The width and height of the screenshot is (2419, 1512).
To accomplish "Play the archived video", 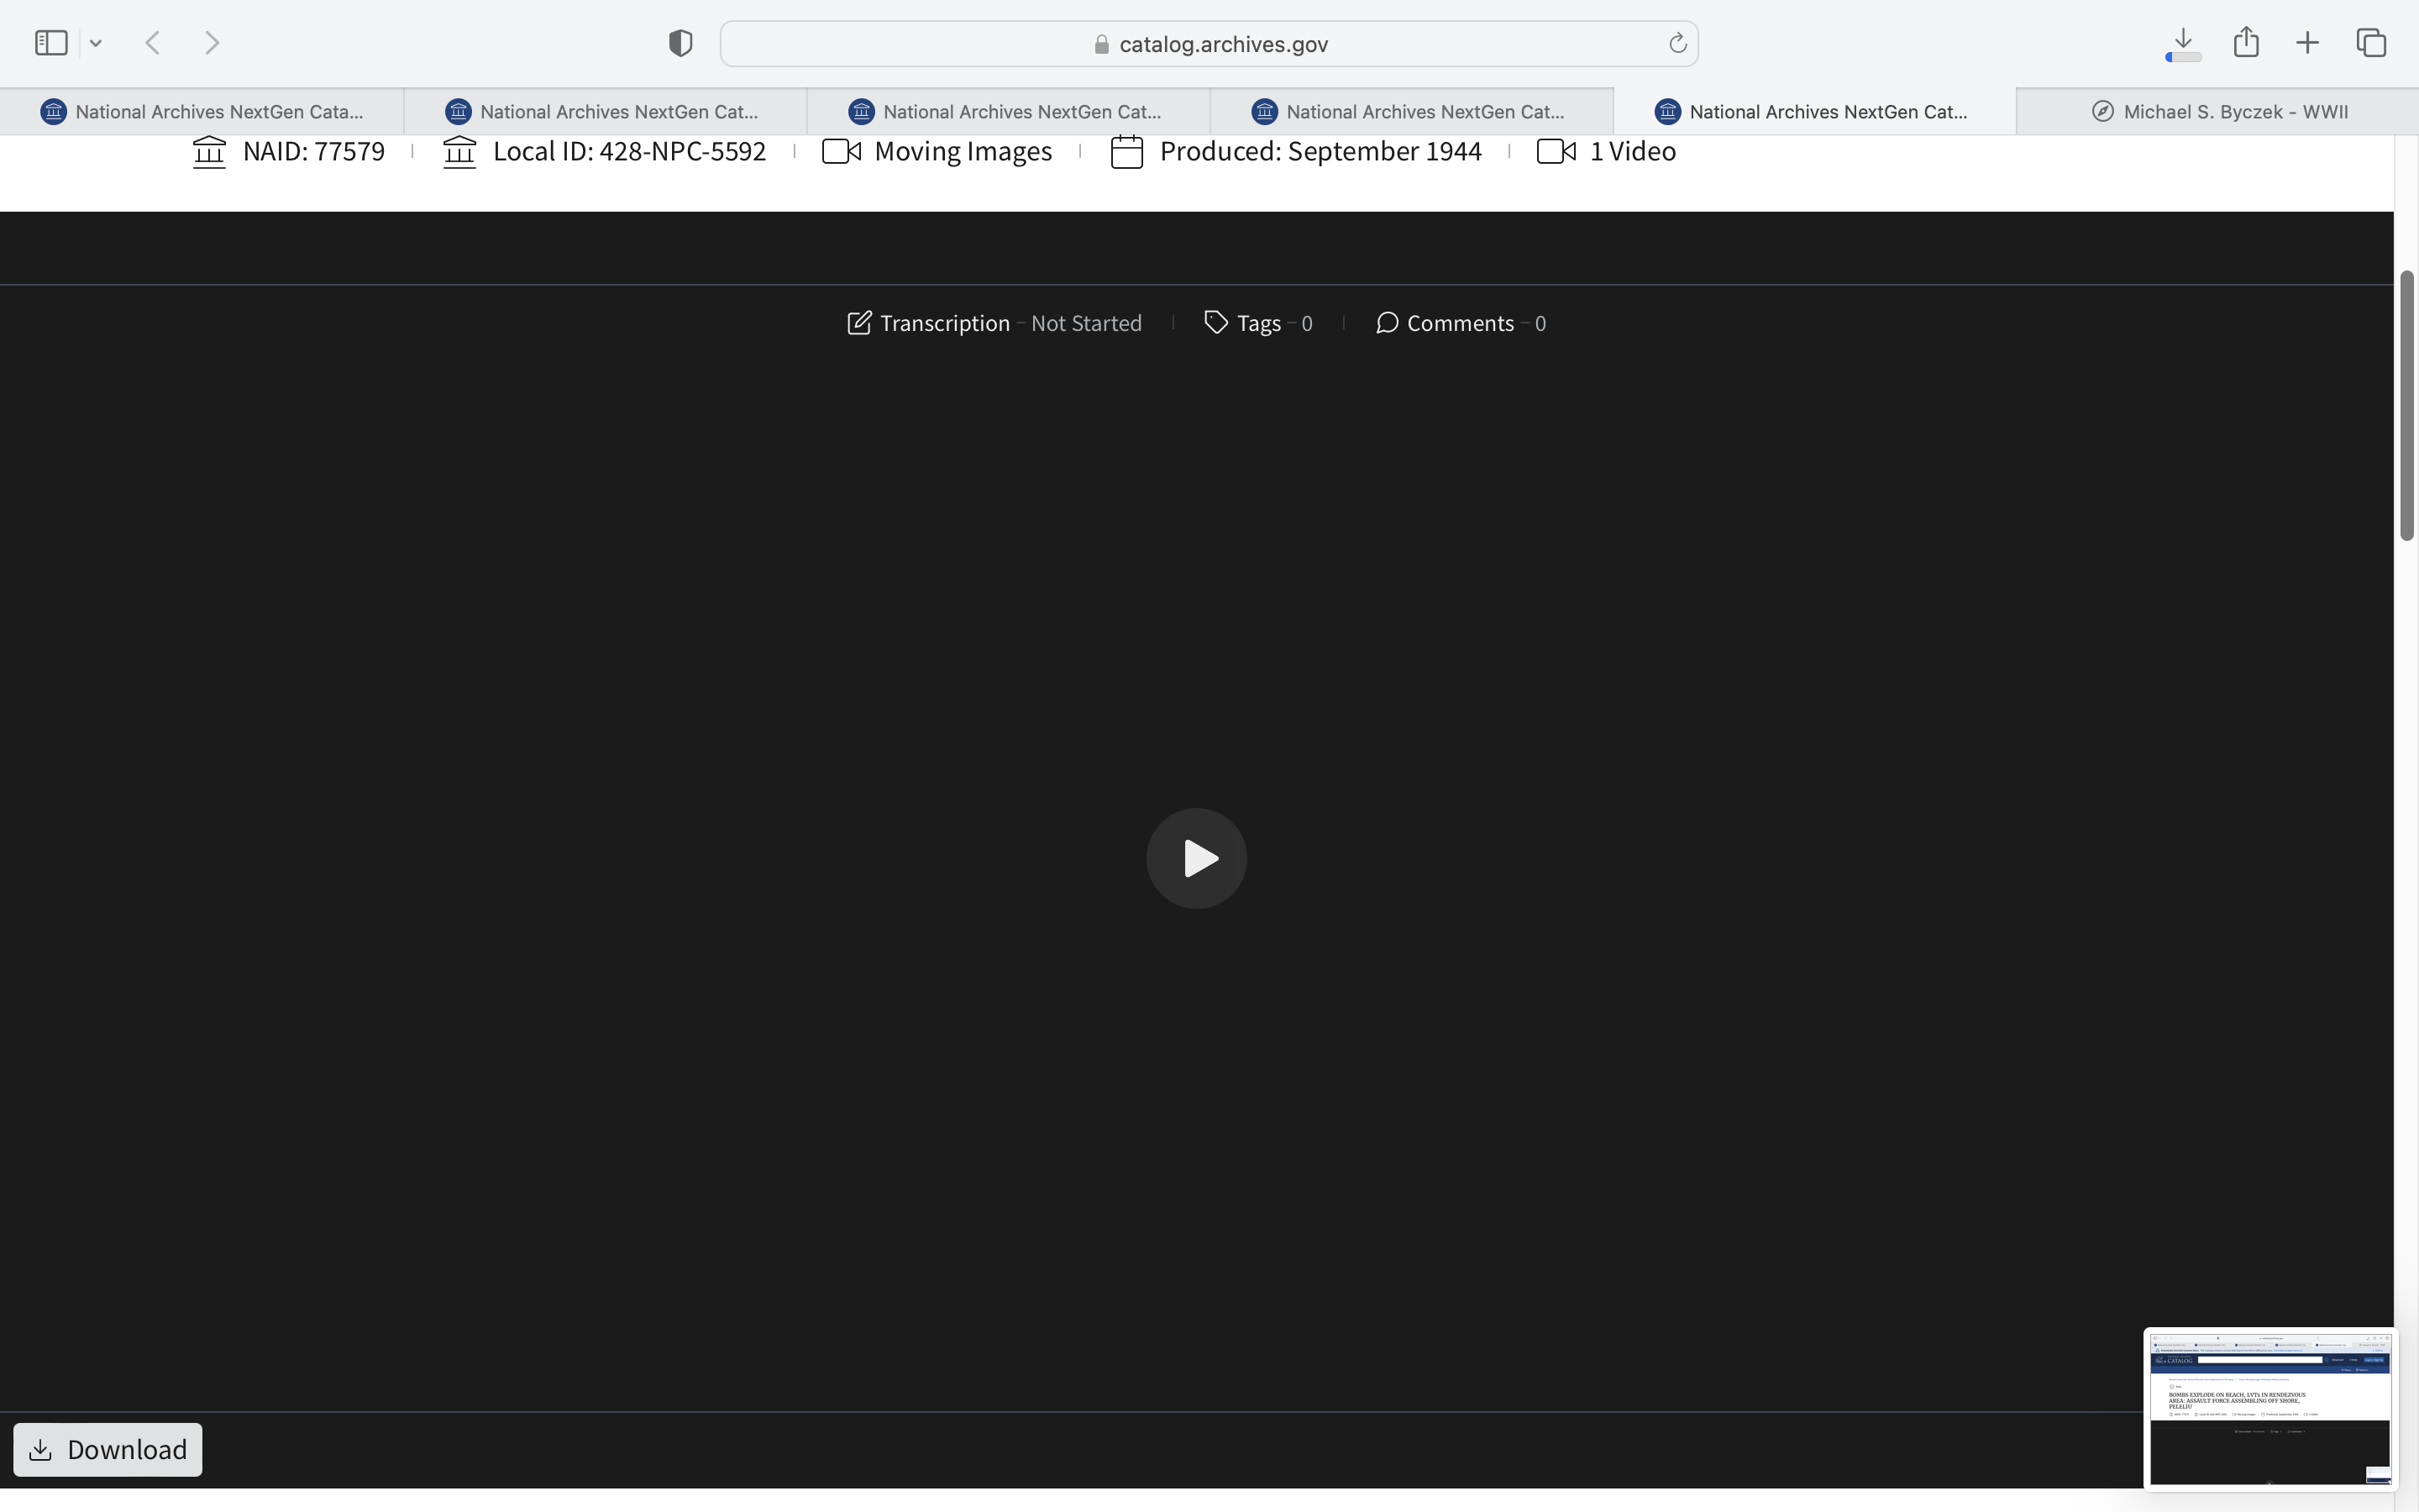I will tap(1195, 858).
